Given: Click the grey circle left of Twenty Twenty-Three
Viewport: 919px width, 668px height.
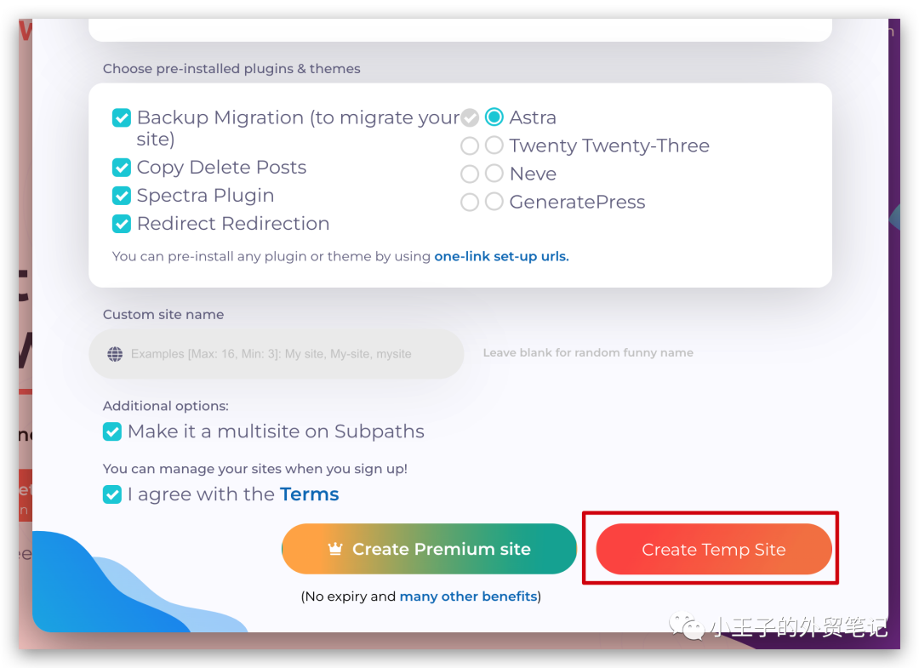Looking at the screenshot, I should pyautogui.click(x=470, y=146).
